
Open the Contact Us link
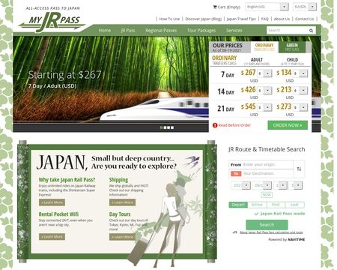[304, 19]
